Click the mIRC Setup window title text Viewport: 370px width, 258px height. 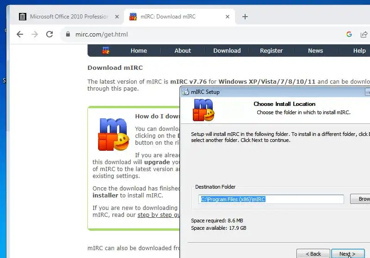click(x=205, y=92)
